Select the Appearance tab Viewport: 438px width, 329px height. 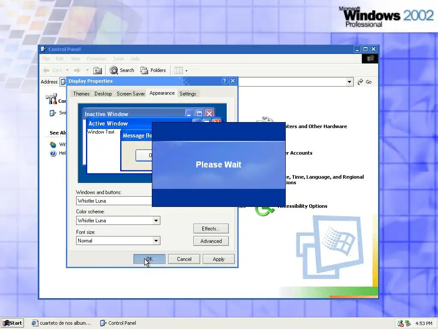pyautogui.click(x=162, y=93)
